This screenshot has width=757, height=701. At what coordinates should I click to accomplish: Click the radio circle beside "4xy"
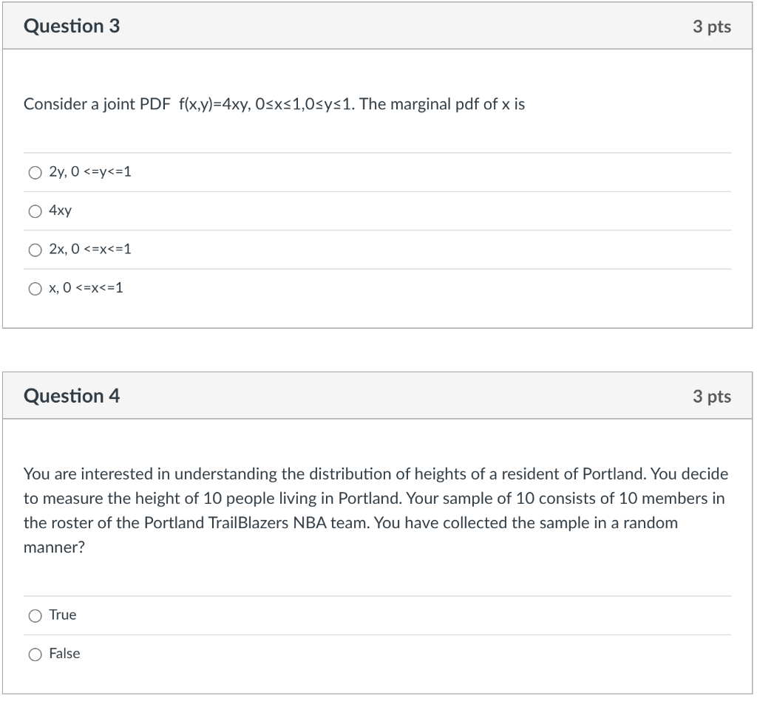pyautogui.click(x=35, y=211)
